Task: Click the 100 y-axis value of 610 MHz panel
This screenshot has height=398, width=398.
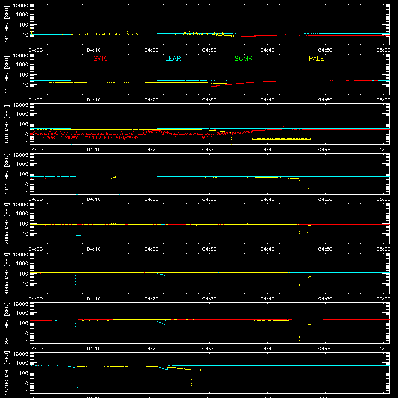Action: click(24, 124)
